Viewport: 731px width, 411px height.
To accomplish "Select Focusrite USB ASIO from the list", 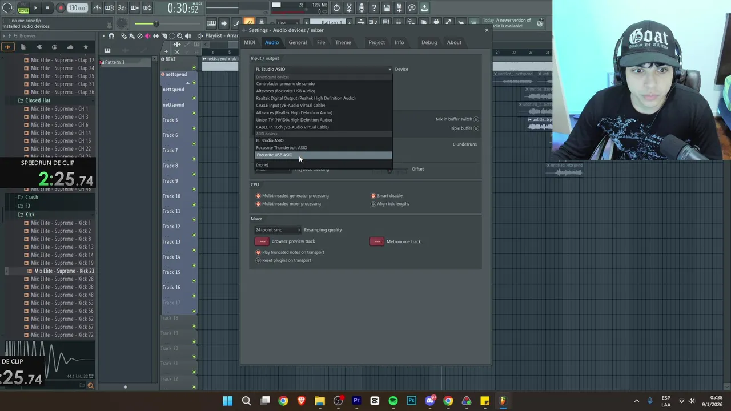I will coord(323,155).
